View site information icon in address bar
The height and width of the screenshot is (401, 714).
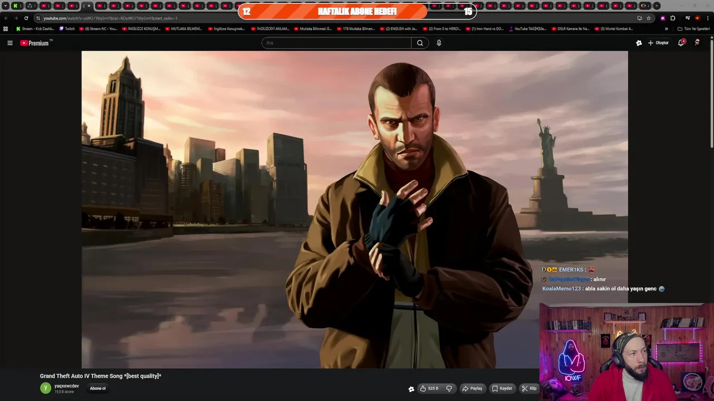point(38,18)
